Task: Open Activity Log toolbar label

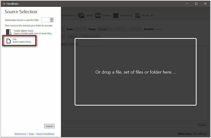Action: point(126,15)
